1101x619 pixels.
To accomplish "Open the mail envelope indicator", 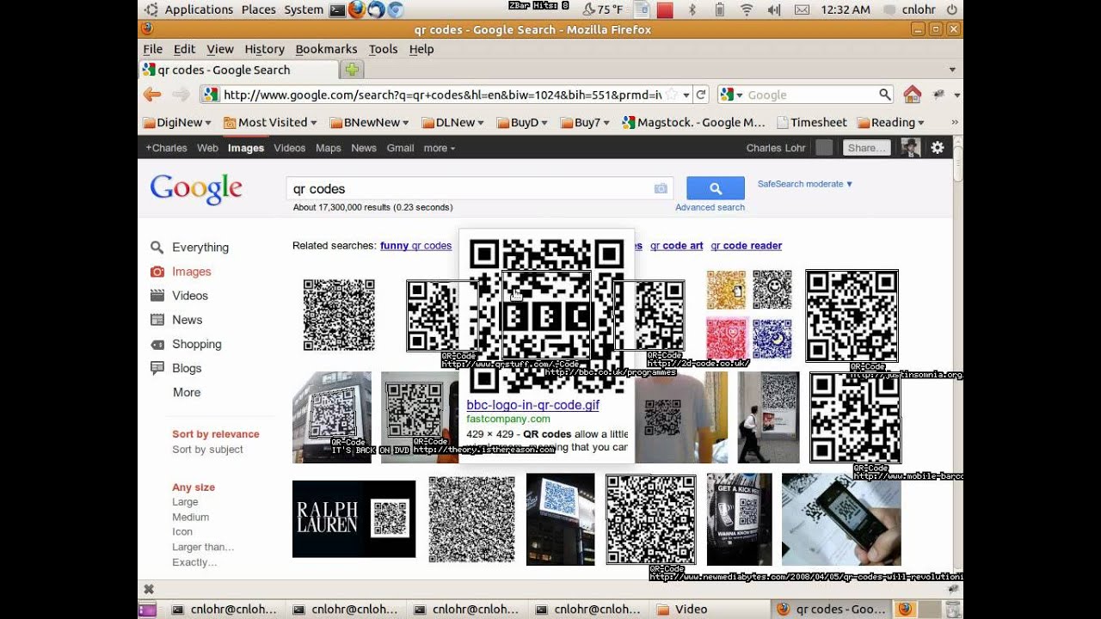I will tap(802, 9).
